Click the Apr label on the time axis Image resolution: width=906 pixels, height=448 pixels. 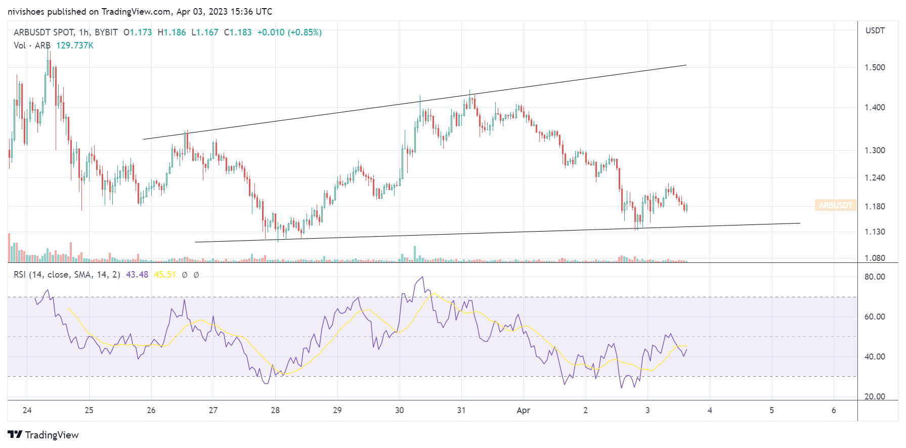tap(523, 410)
